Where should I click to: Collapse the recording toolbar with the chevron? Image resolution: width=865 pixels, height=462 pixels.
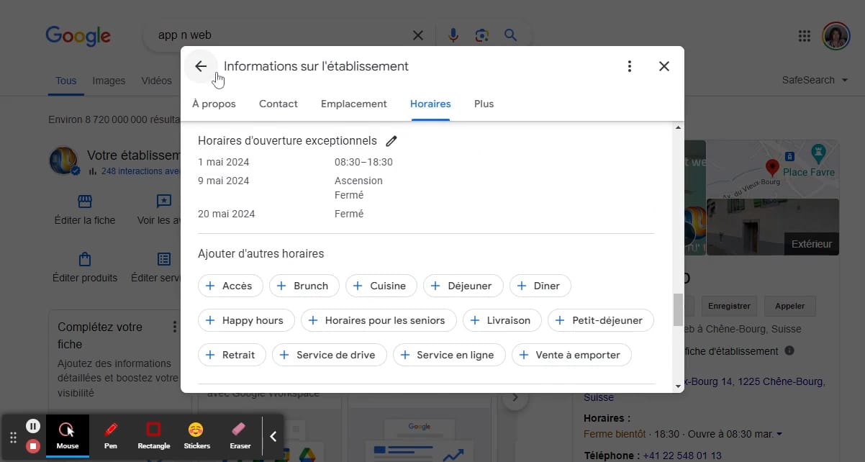click(273, 436)
